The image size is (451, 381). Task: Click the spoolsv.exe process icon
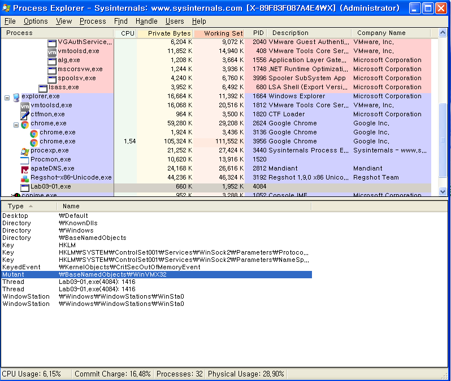click(52, 79)
